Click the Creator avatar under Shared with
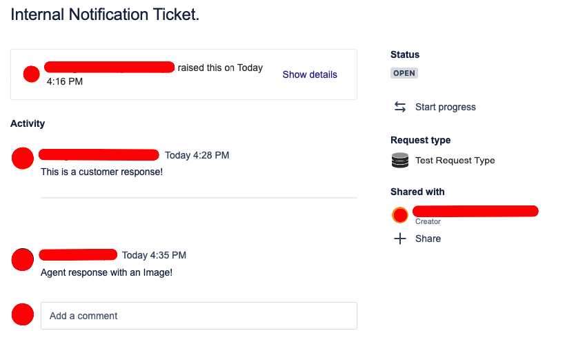565x344 pixels. [x=400, y=215]
